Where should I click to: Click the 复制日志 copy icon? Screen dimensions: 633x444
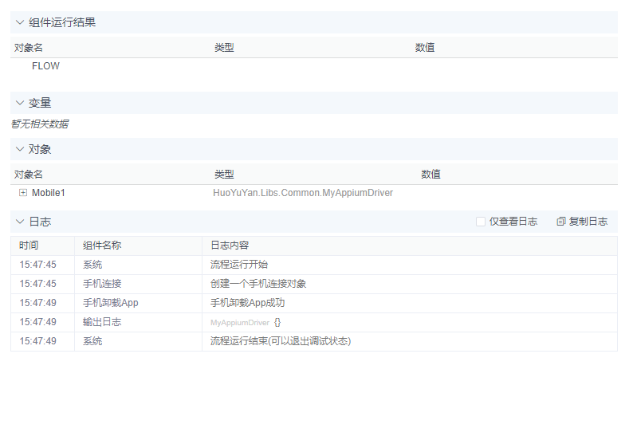tap(561, 222)
